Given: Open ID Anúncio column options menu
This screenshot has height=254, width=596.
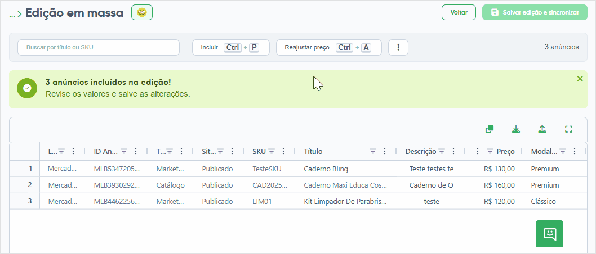Looking at the screenshot, I should (x=136, y=151).
